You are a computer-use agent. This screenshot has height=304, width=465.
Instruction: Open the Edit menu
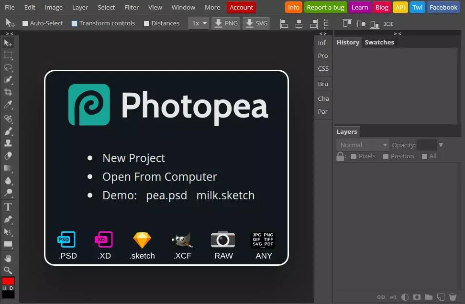(x=30, y=7)
